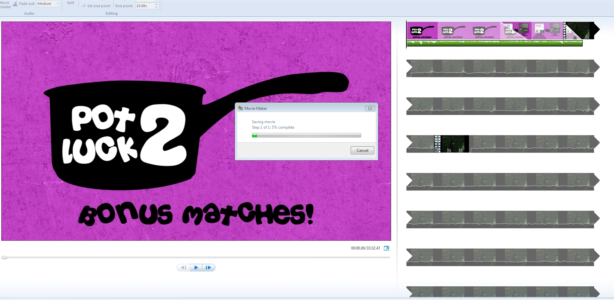Click the Split tool

click(70, 3)
